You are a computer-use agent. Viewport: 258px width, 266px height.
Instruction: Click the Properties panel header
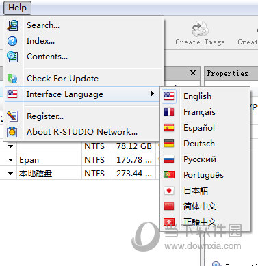click(x=231, y=73)
